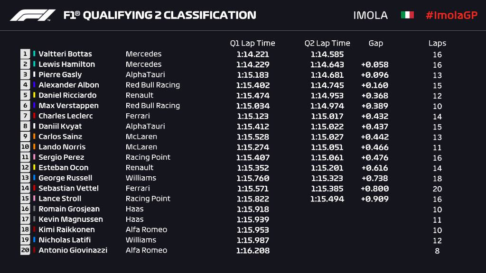Open Max Verstappen's driver entry
The image size is (486, 273).
coord(68,106)
